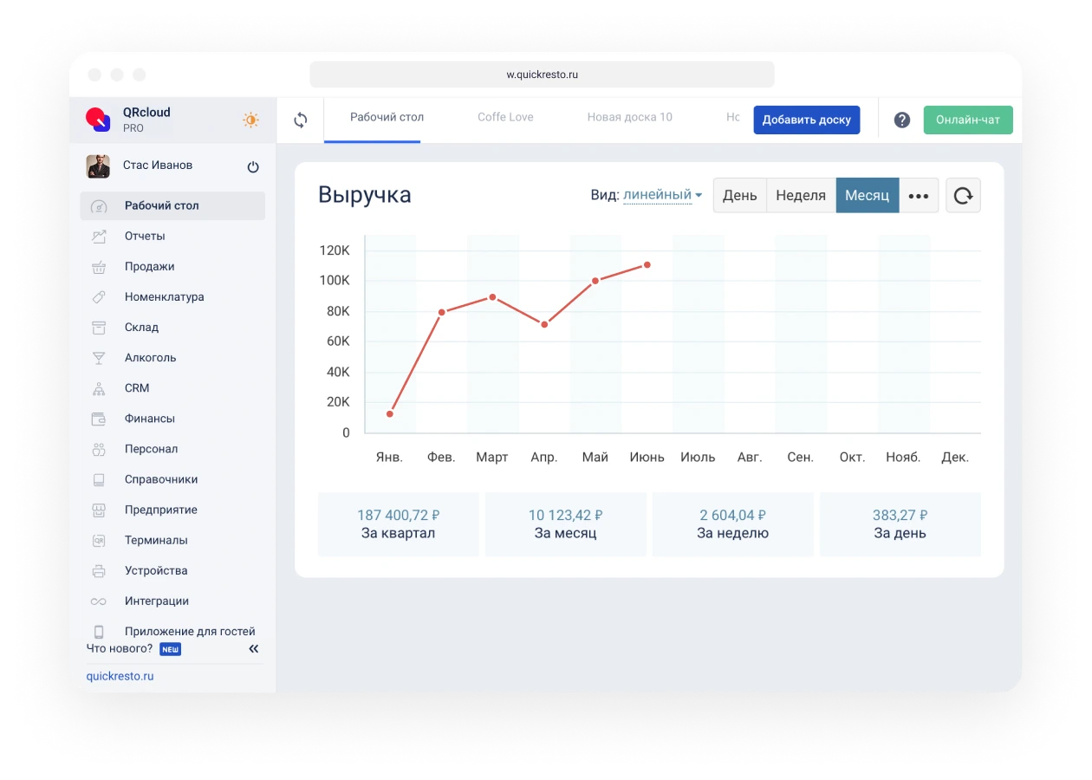Switch to the Coffe Love board tab
Image resolution: width=1092 pixels, height=780 pixels.
point(505,117)
